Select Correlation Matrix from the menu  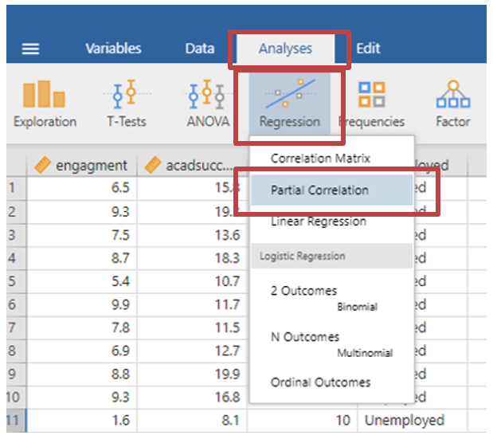coord(320,159)
